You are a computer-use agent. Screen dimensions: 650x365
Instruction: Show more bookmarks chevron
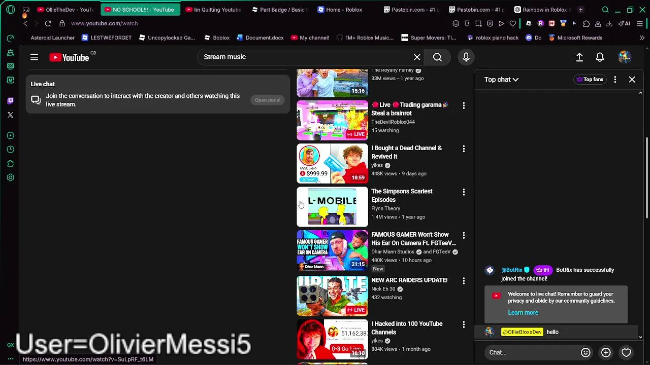pyautogui.click(x=642, y=38)
